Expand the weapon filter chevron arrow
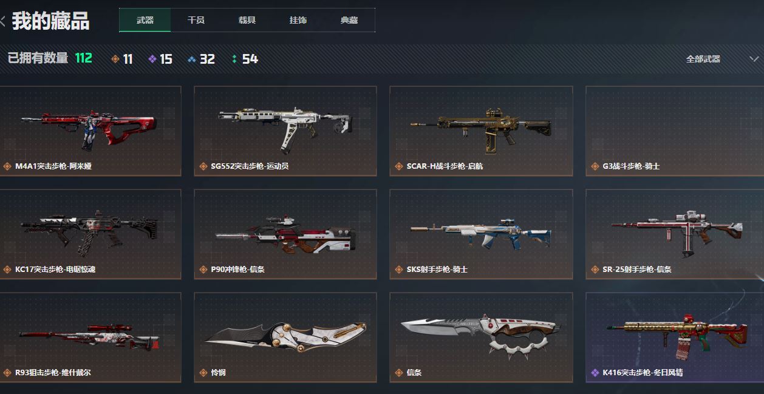 pos(754,59)
